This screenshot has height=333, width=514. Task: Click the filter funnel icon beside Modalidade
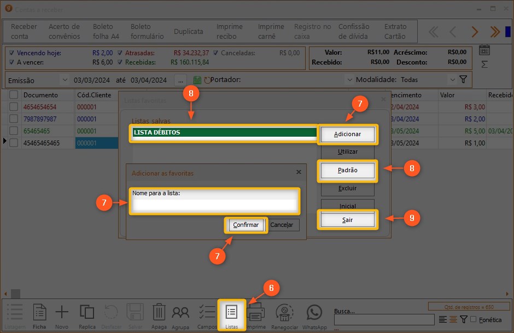click(x=463, y=80)
